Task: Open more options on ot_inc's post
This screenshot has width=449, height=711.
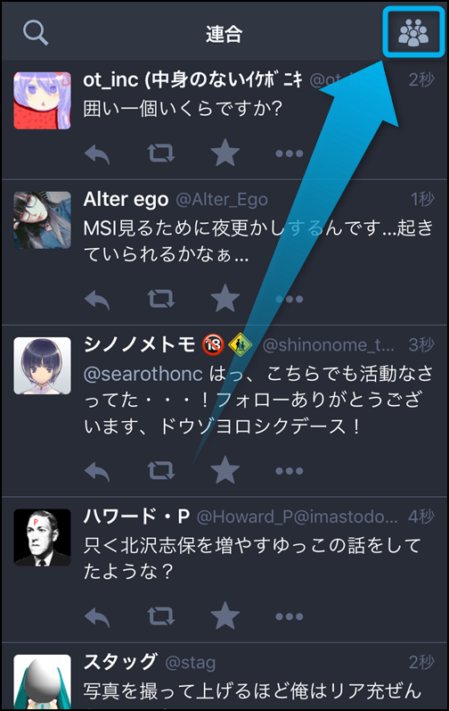Action: pos(290,153)
